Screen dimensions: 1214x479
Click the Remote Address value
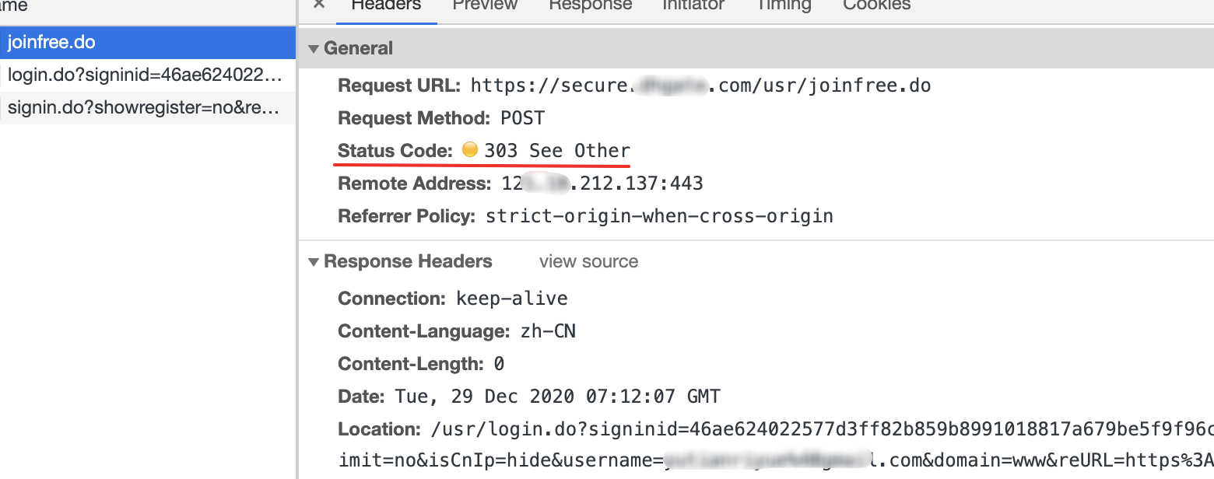[602, 184]
